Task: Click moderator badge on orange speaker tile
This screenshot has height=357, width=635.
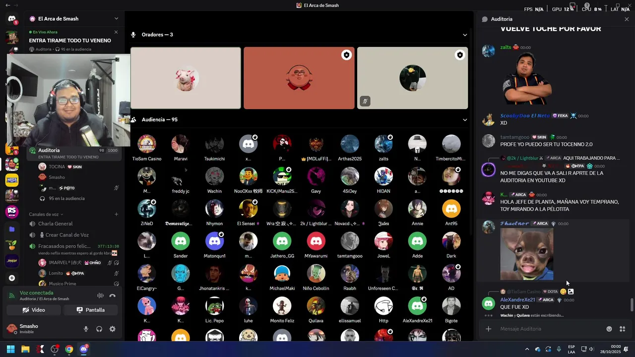Action: pyautogui.click(x=346, y=55)
